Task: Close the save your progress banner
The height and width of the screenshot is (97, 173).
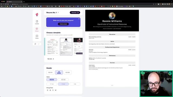Action: [79, 19]
